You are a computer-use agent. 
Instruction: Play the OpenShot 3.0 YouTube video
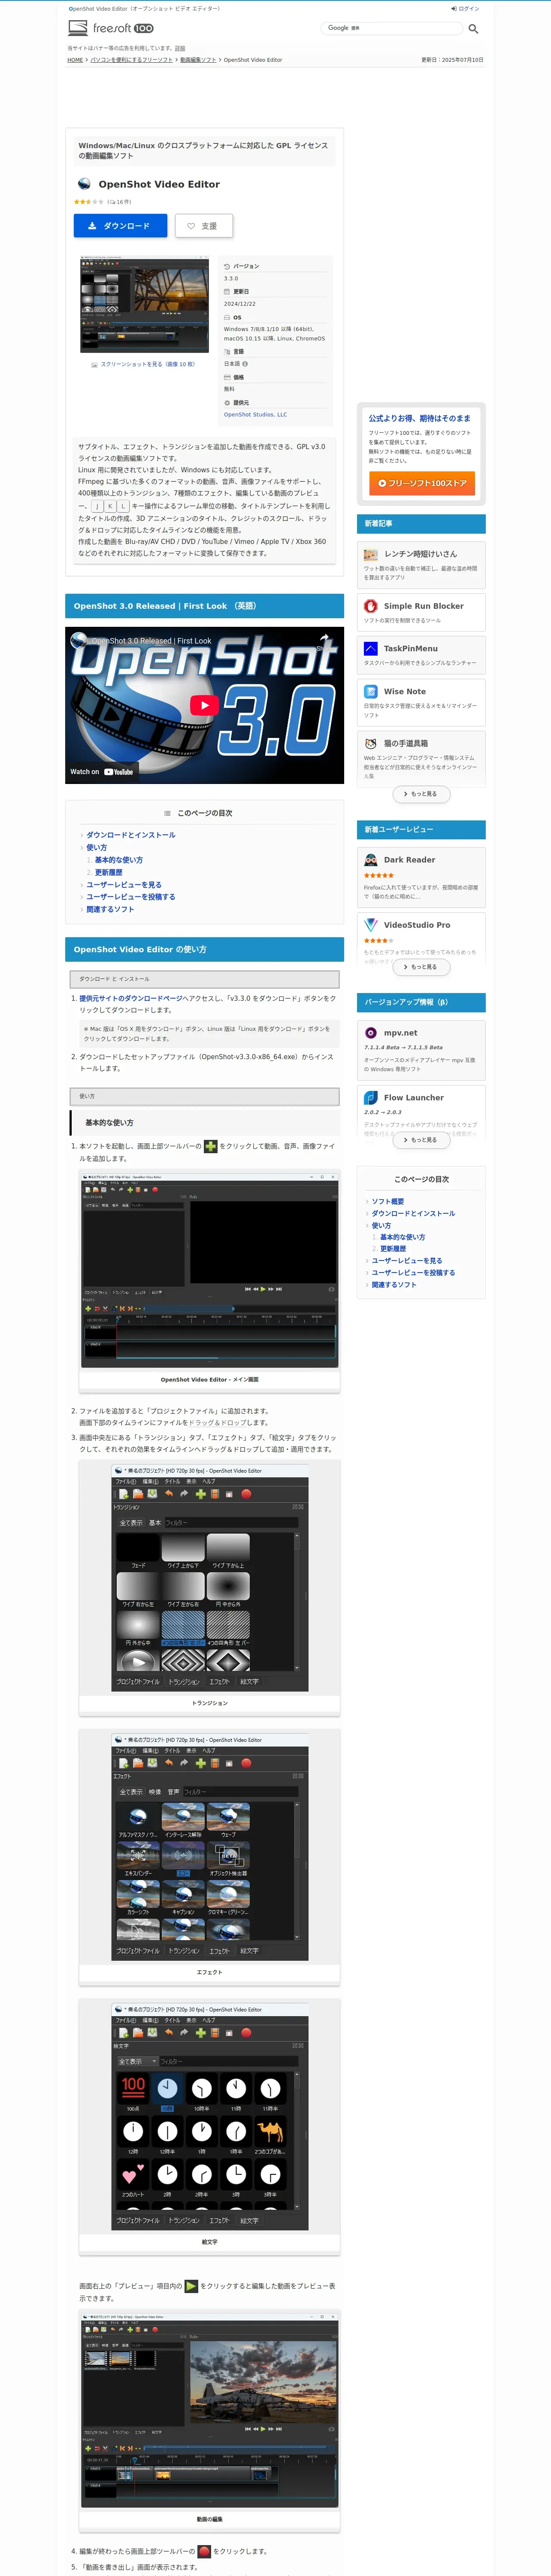tap(205, 705)
